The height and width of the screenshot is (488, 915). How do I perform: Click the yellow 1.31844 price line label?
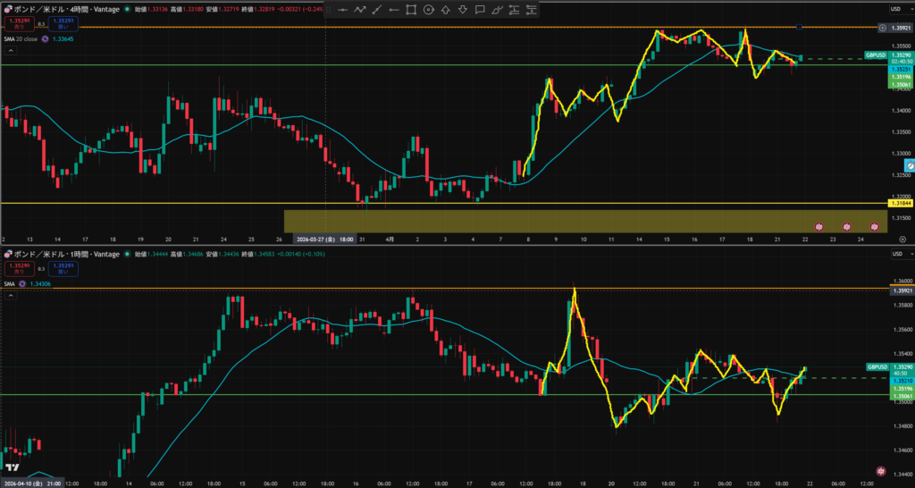coord(902,204)
